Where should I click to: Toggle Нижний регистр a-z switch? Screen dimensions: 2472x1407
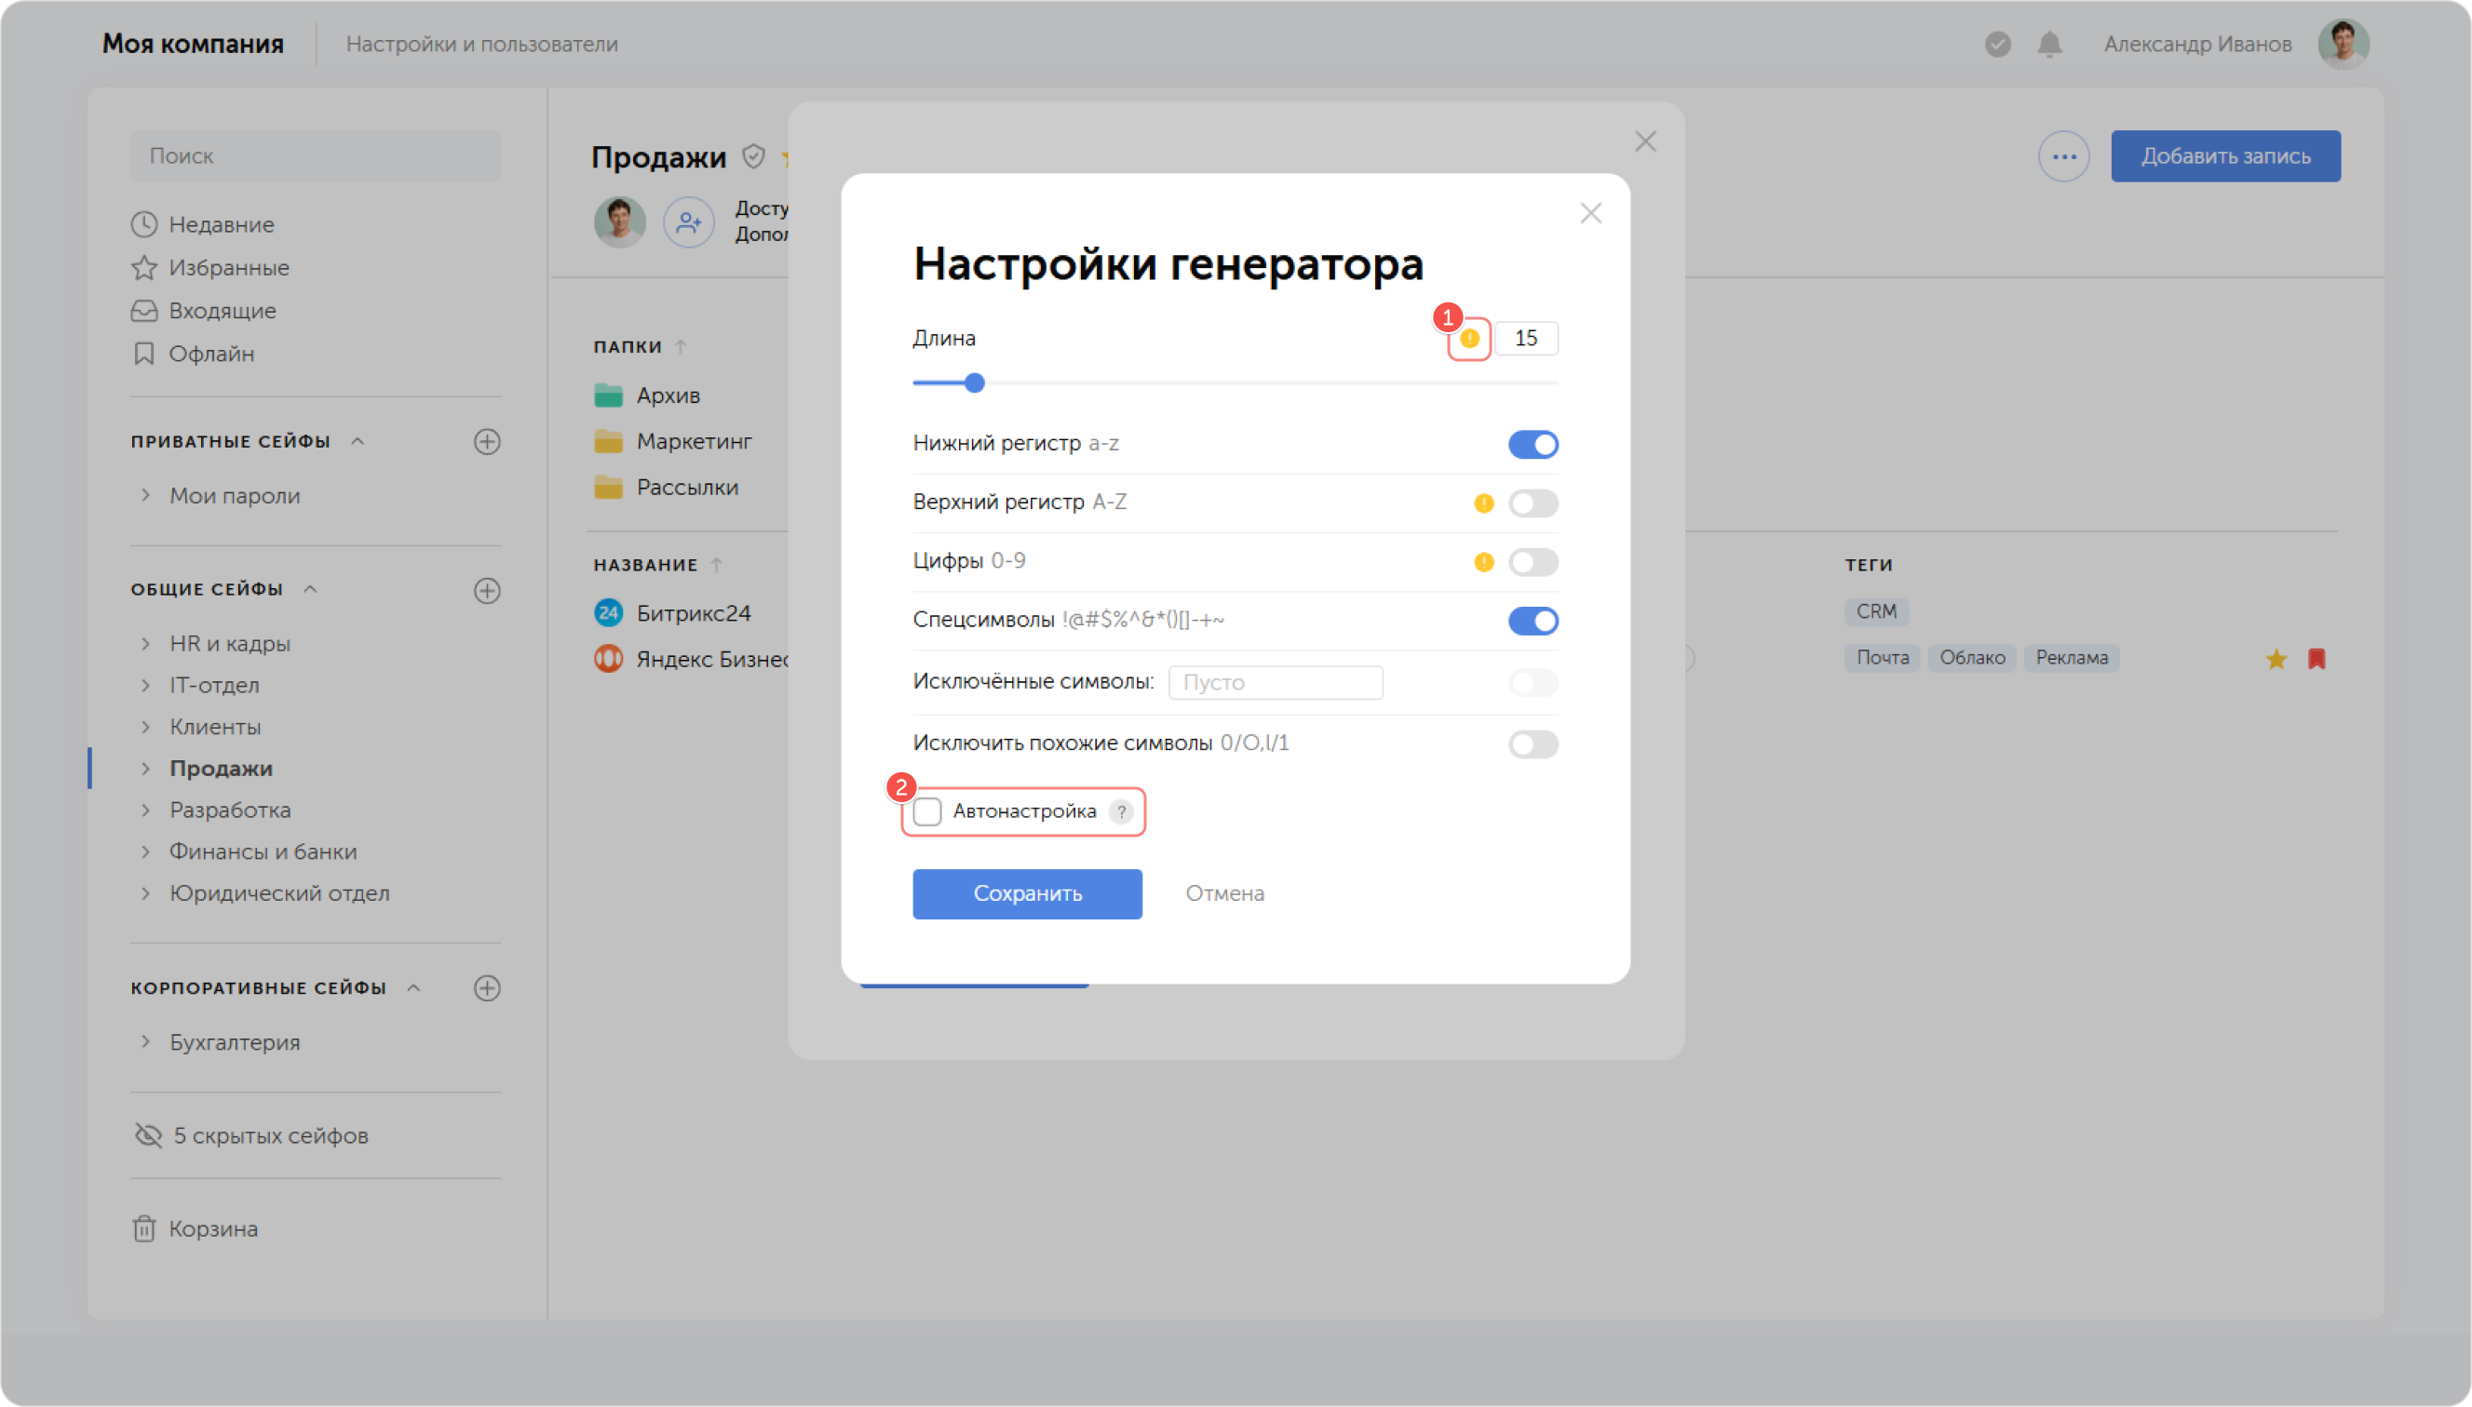tap(1533, 445)
